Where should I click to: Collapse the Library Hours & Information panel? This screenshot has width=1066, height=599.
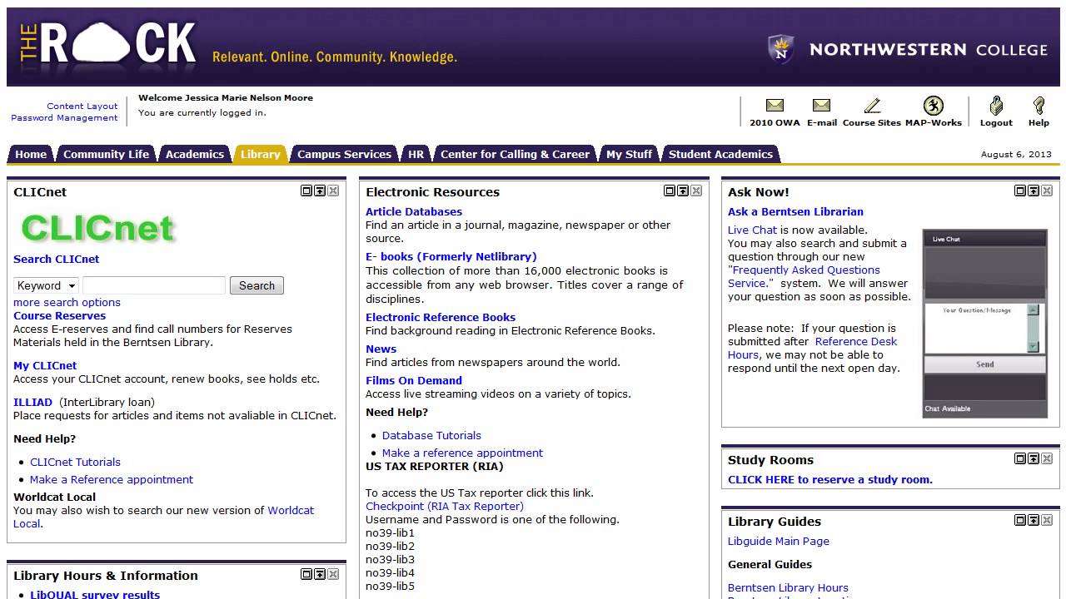pos(320,574)
